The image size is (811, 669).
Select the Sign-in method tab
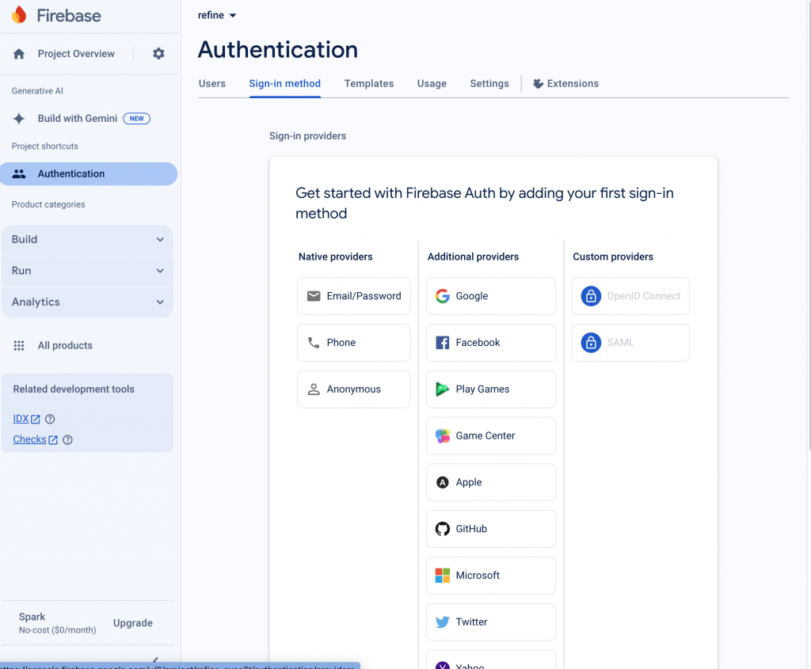[x=285, y=83]
